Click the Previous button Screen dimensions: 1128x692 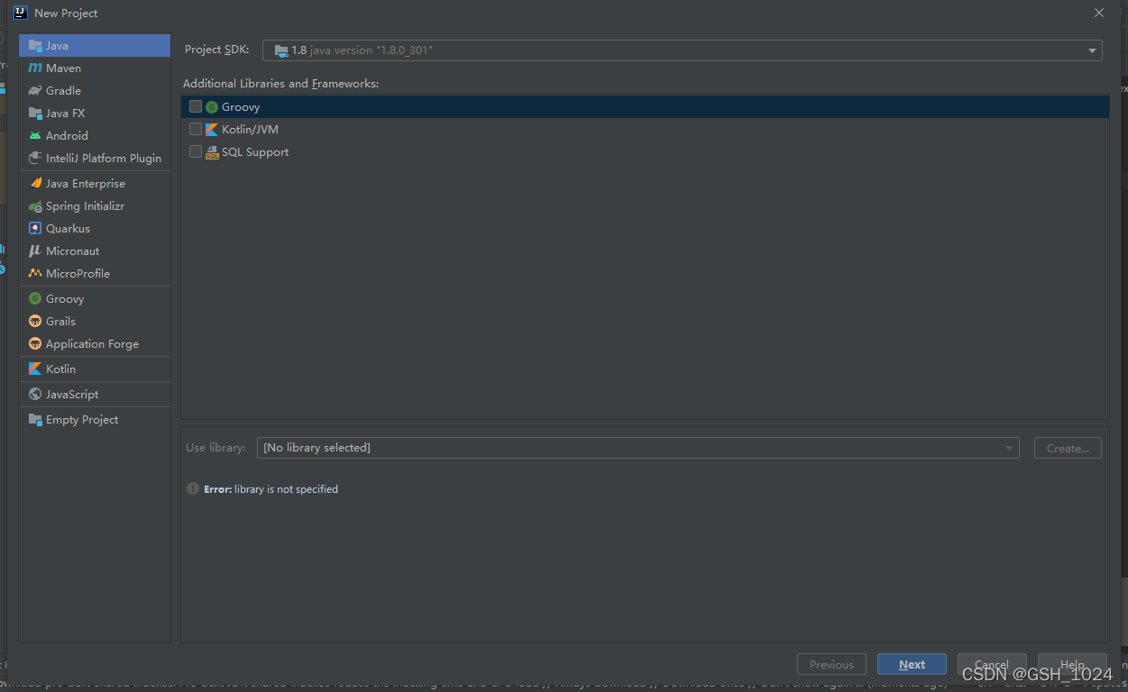(831, 664)
